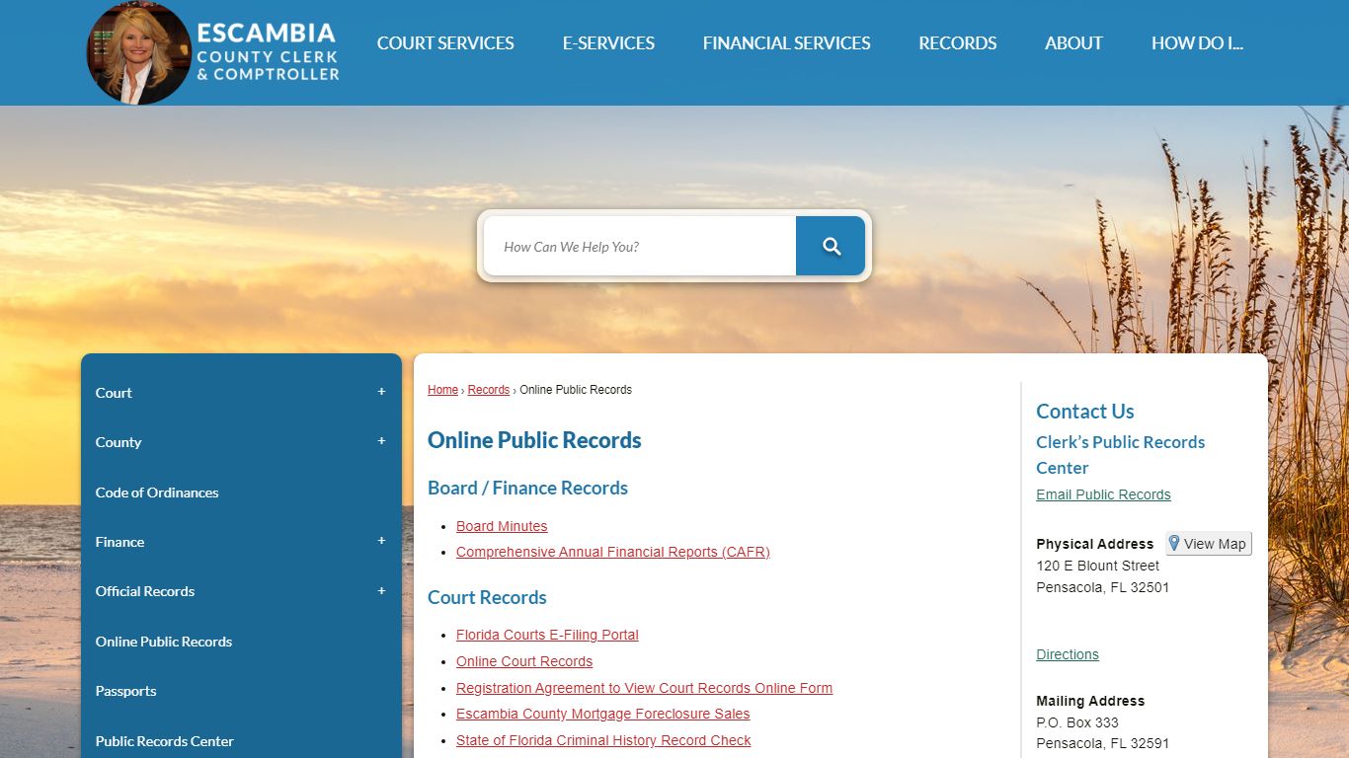This screenshot has width=1349, height=758.
Task: Click the magnifier search icon button
Action: (x=831, y=246)
